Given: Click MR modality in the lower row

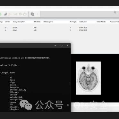Looking at the screenshot, I should tap(35, 30).
